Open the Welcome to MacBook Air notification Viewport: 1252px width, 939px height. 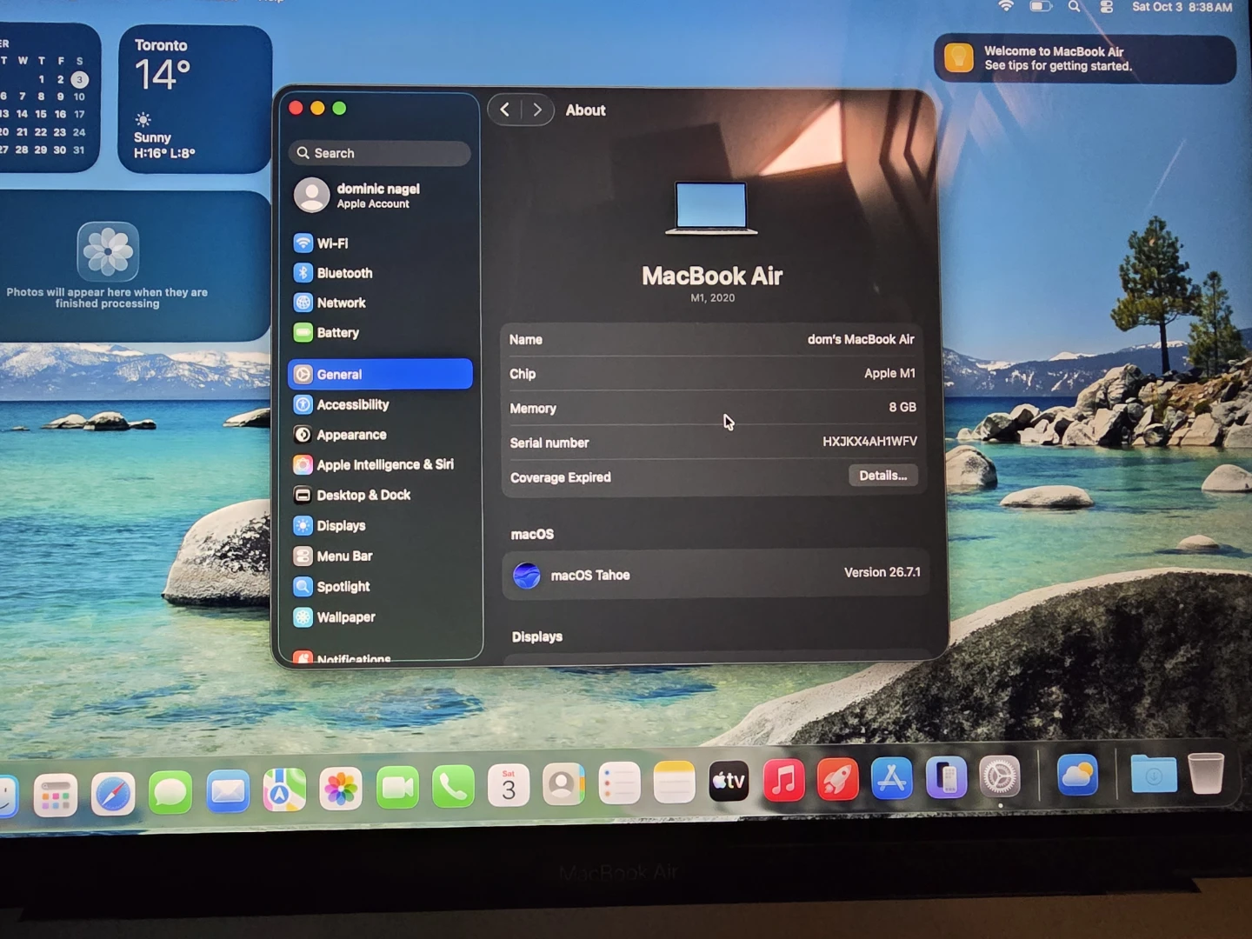click(1084, 58)
